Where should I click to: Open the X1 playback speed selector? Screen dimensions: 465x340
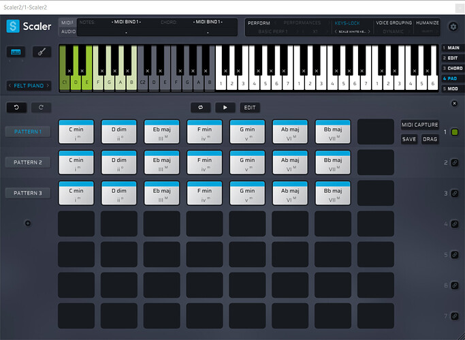(315, 31)
